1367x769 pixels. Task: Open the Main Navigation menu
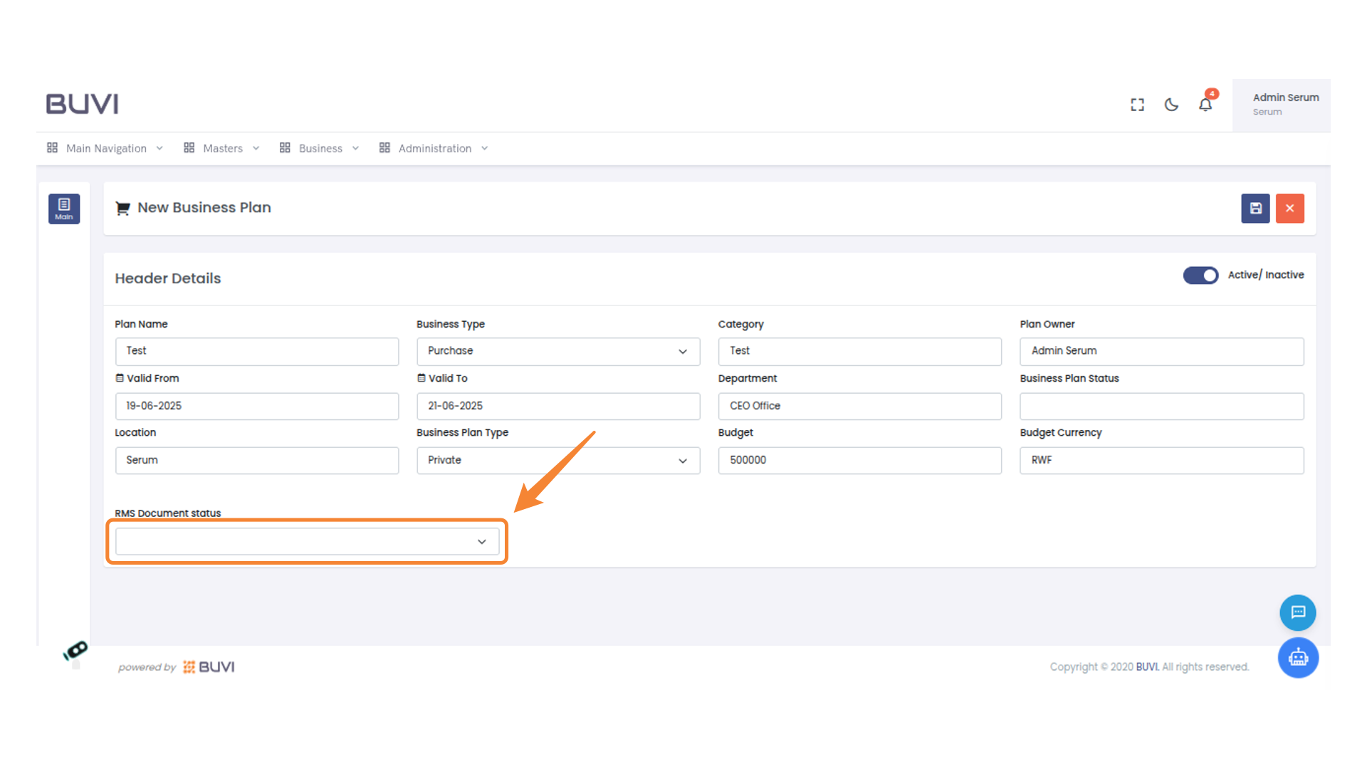[105, 148]
